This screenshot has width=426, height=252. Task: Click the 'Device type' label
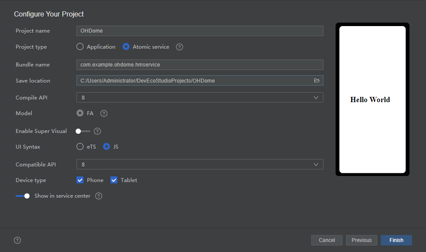[31, 180]
